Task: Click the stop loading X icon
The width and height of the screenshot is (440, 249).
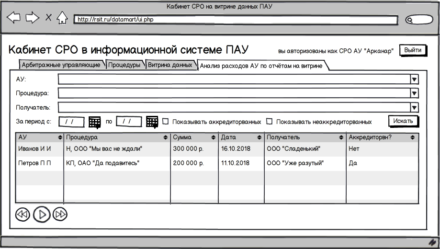Action: click(48, 18)
